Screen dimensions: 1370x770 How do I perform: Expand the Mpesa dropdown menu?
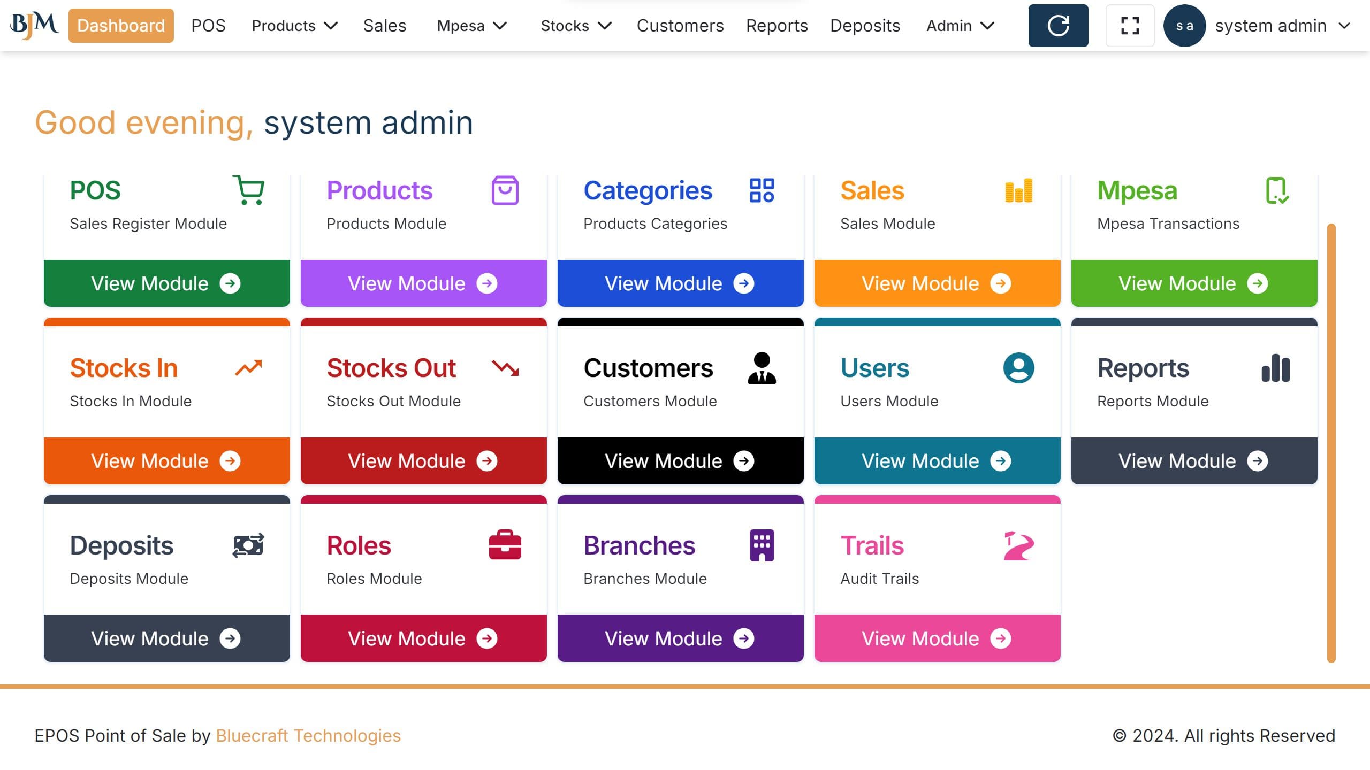click(471, 26)
